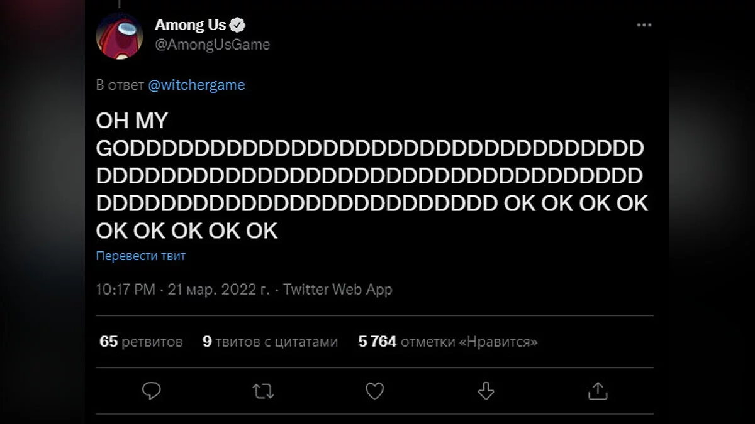Click the Among Us display name
This screenshot has height=424, width=755.
[x=190, y=26]
